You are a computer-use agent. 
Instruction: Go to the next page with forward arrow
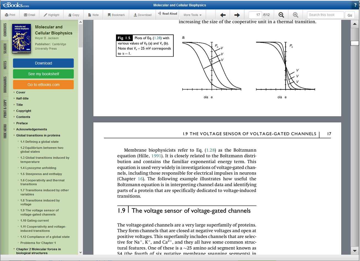click(x=237, y=15)
